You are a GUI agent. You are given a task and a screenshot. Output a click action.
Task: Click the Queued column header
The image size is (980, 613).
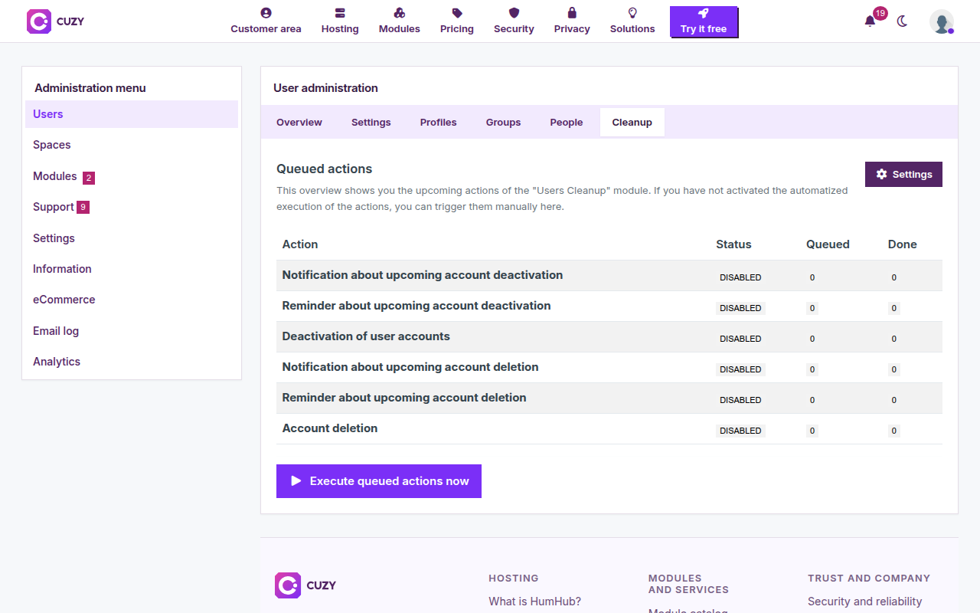pyautogui.click(x=828, y=244)
